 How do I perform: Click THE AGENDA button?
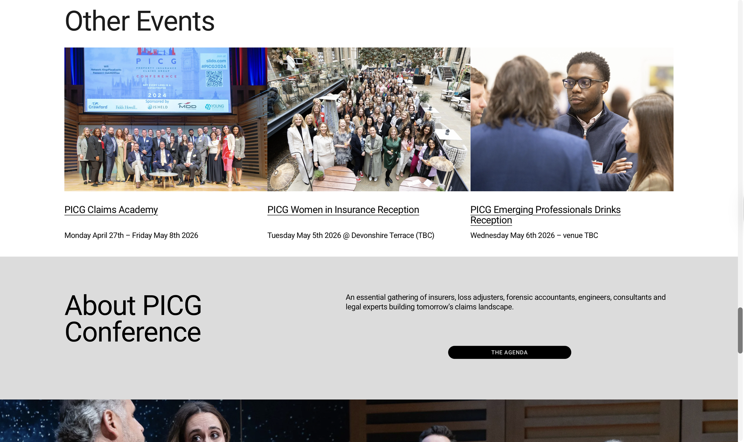coord(509,352)
